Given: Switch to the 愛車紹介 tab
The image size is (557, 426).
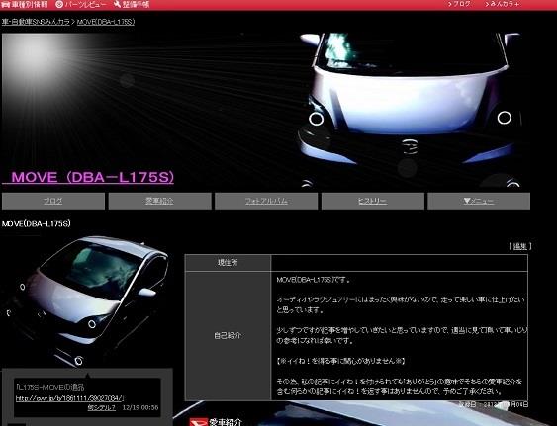Looking at the screenshot, I should tap(160, 201).
